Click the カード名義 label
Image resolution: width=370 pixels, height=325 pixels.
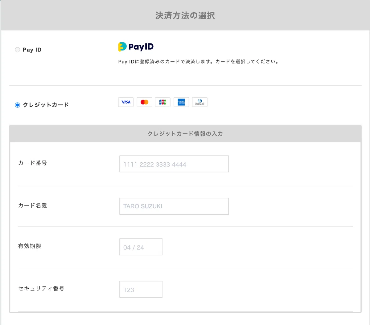pyautogui.click(x=32, y=205)
